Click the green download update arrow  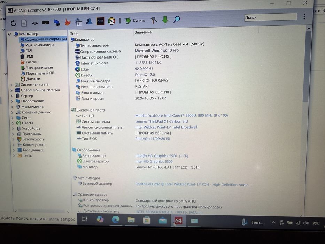click(165, 20)
